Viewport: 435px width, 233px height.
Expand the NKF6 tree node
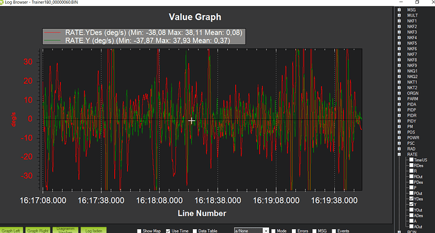(399, 48)
